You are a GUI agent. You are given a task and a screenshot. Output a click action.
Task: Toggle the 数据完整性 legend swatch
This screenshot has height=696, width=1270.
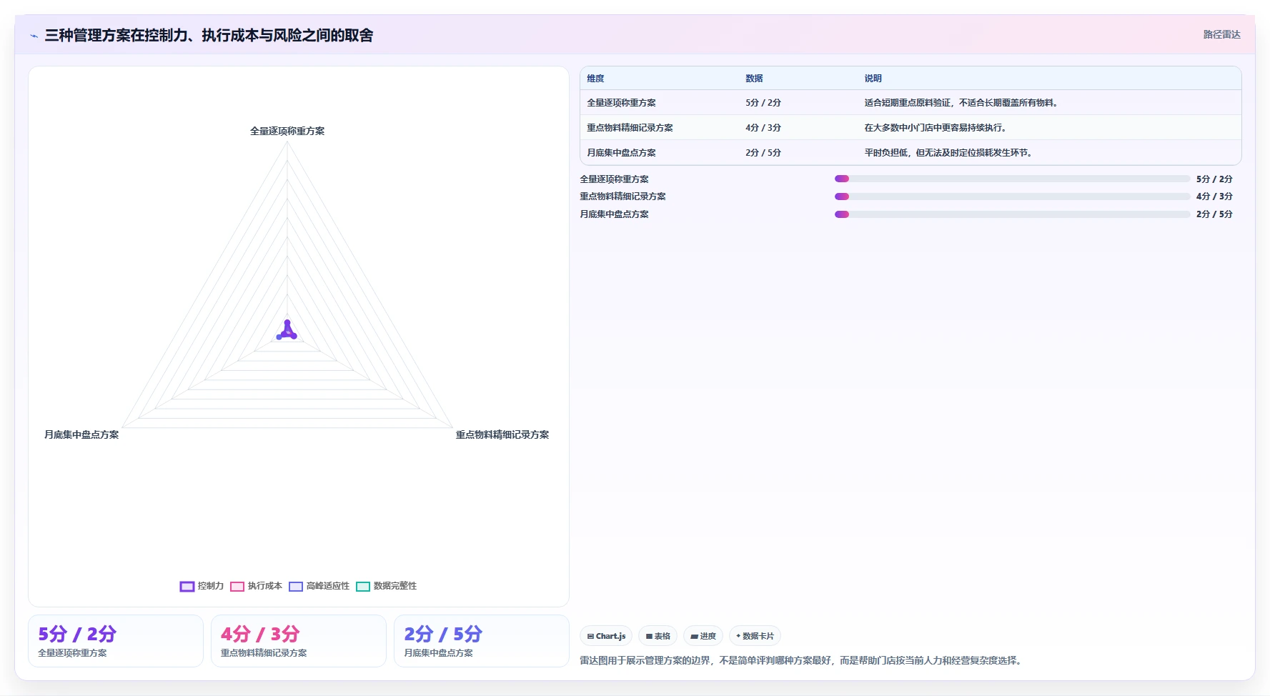coord(363,587)
